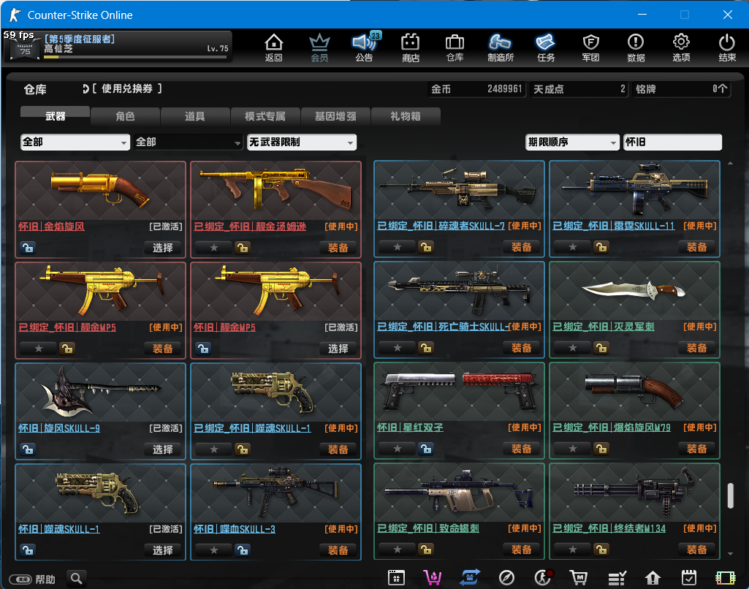The height and width of the screenshot is (589, 749).
Task: Open the 无武器限制 dropdown
Action: pos(302,142)
